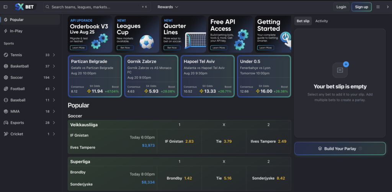Expand the Football chevron
Screen dimensions: 392x192
tap(54, 89)
